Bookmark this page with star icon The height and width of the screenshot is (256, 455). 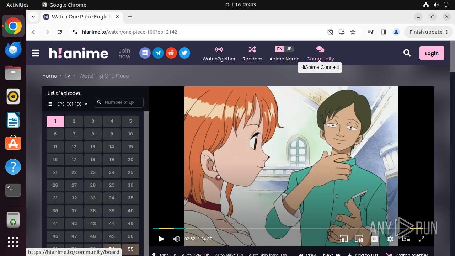[353, 32]
